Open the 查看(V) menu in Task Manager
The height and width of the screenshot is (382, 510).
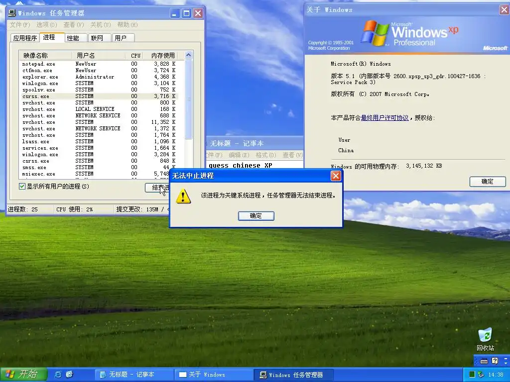74,25
